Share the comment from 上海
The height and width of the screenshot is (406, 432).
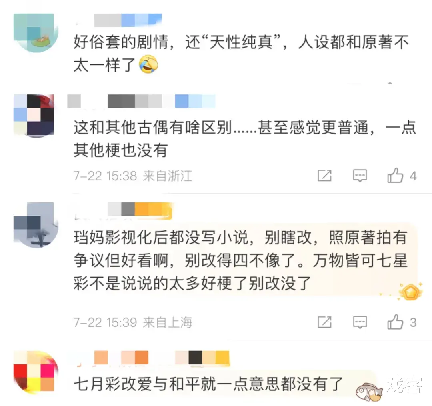(x=324, y=322)
